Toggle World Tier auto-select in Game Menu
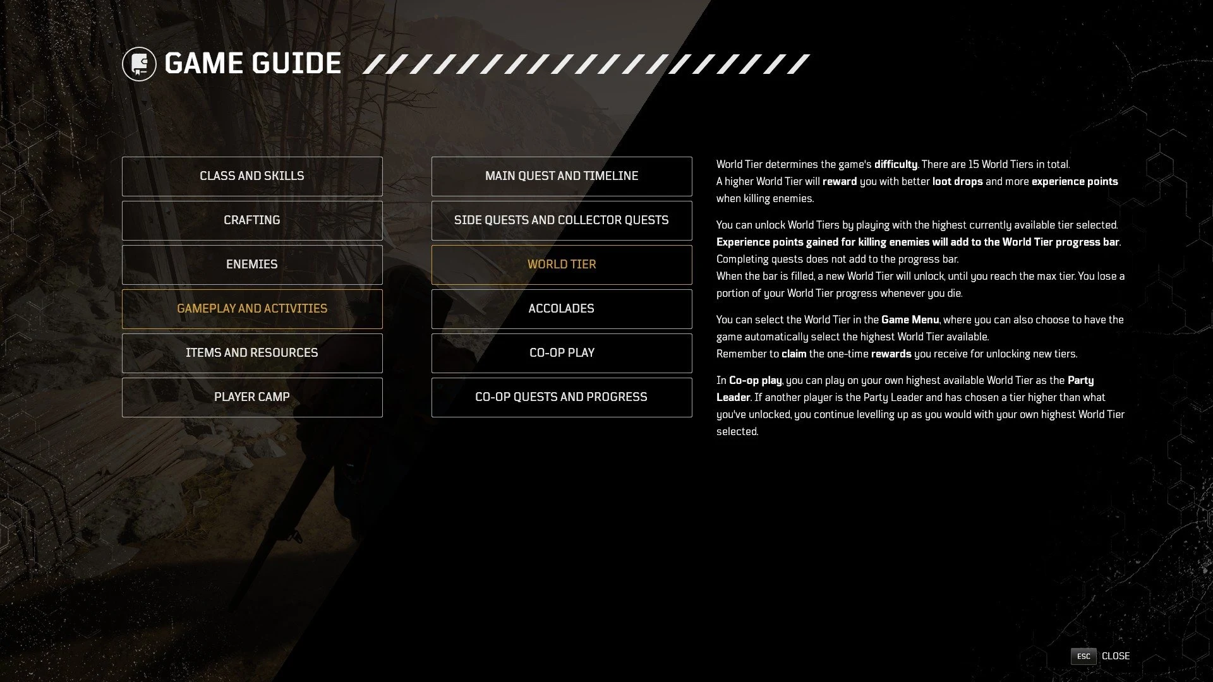The width and height of the screenshot is (1213, 682). (x=910, y=320)
